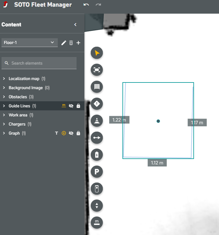Redo the last undone action
The image size is (219, 235).
tap(98, 5)
